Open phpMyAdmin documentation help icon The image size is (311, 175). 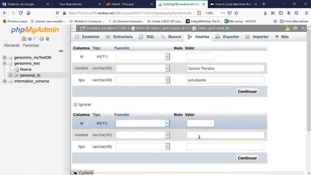30,39
